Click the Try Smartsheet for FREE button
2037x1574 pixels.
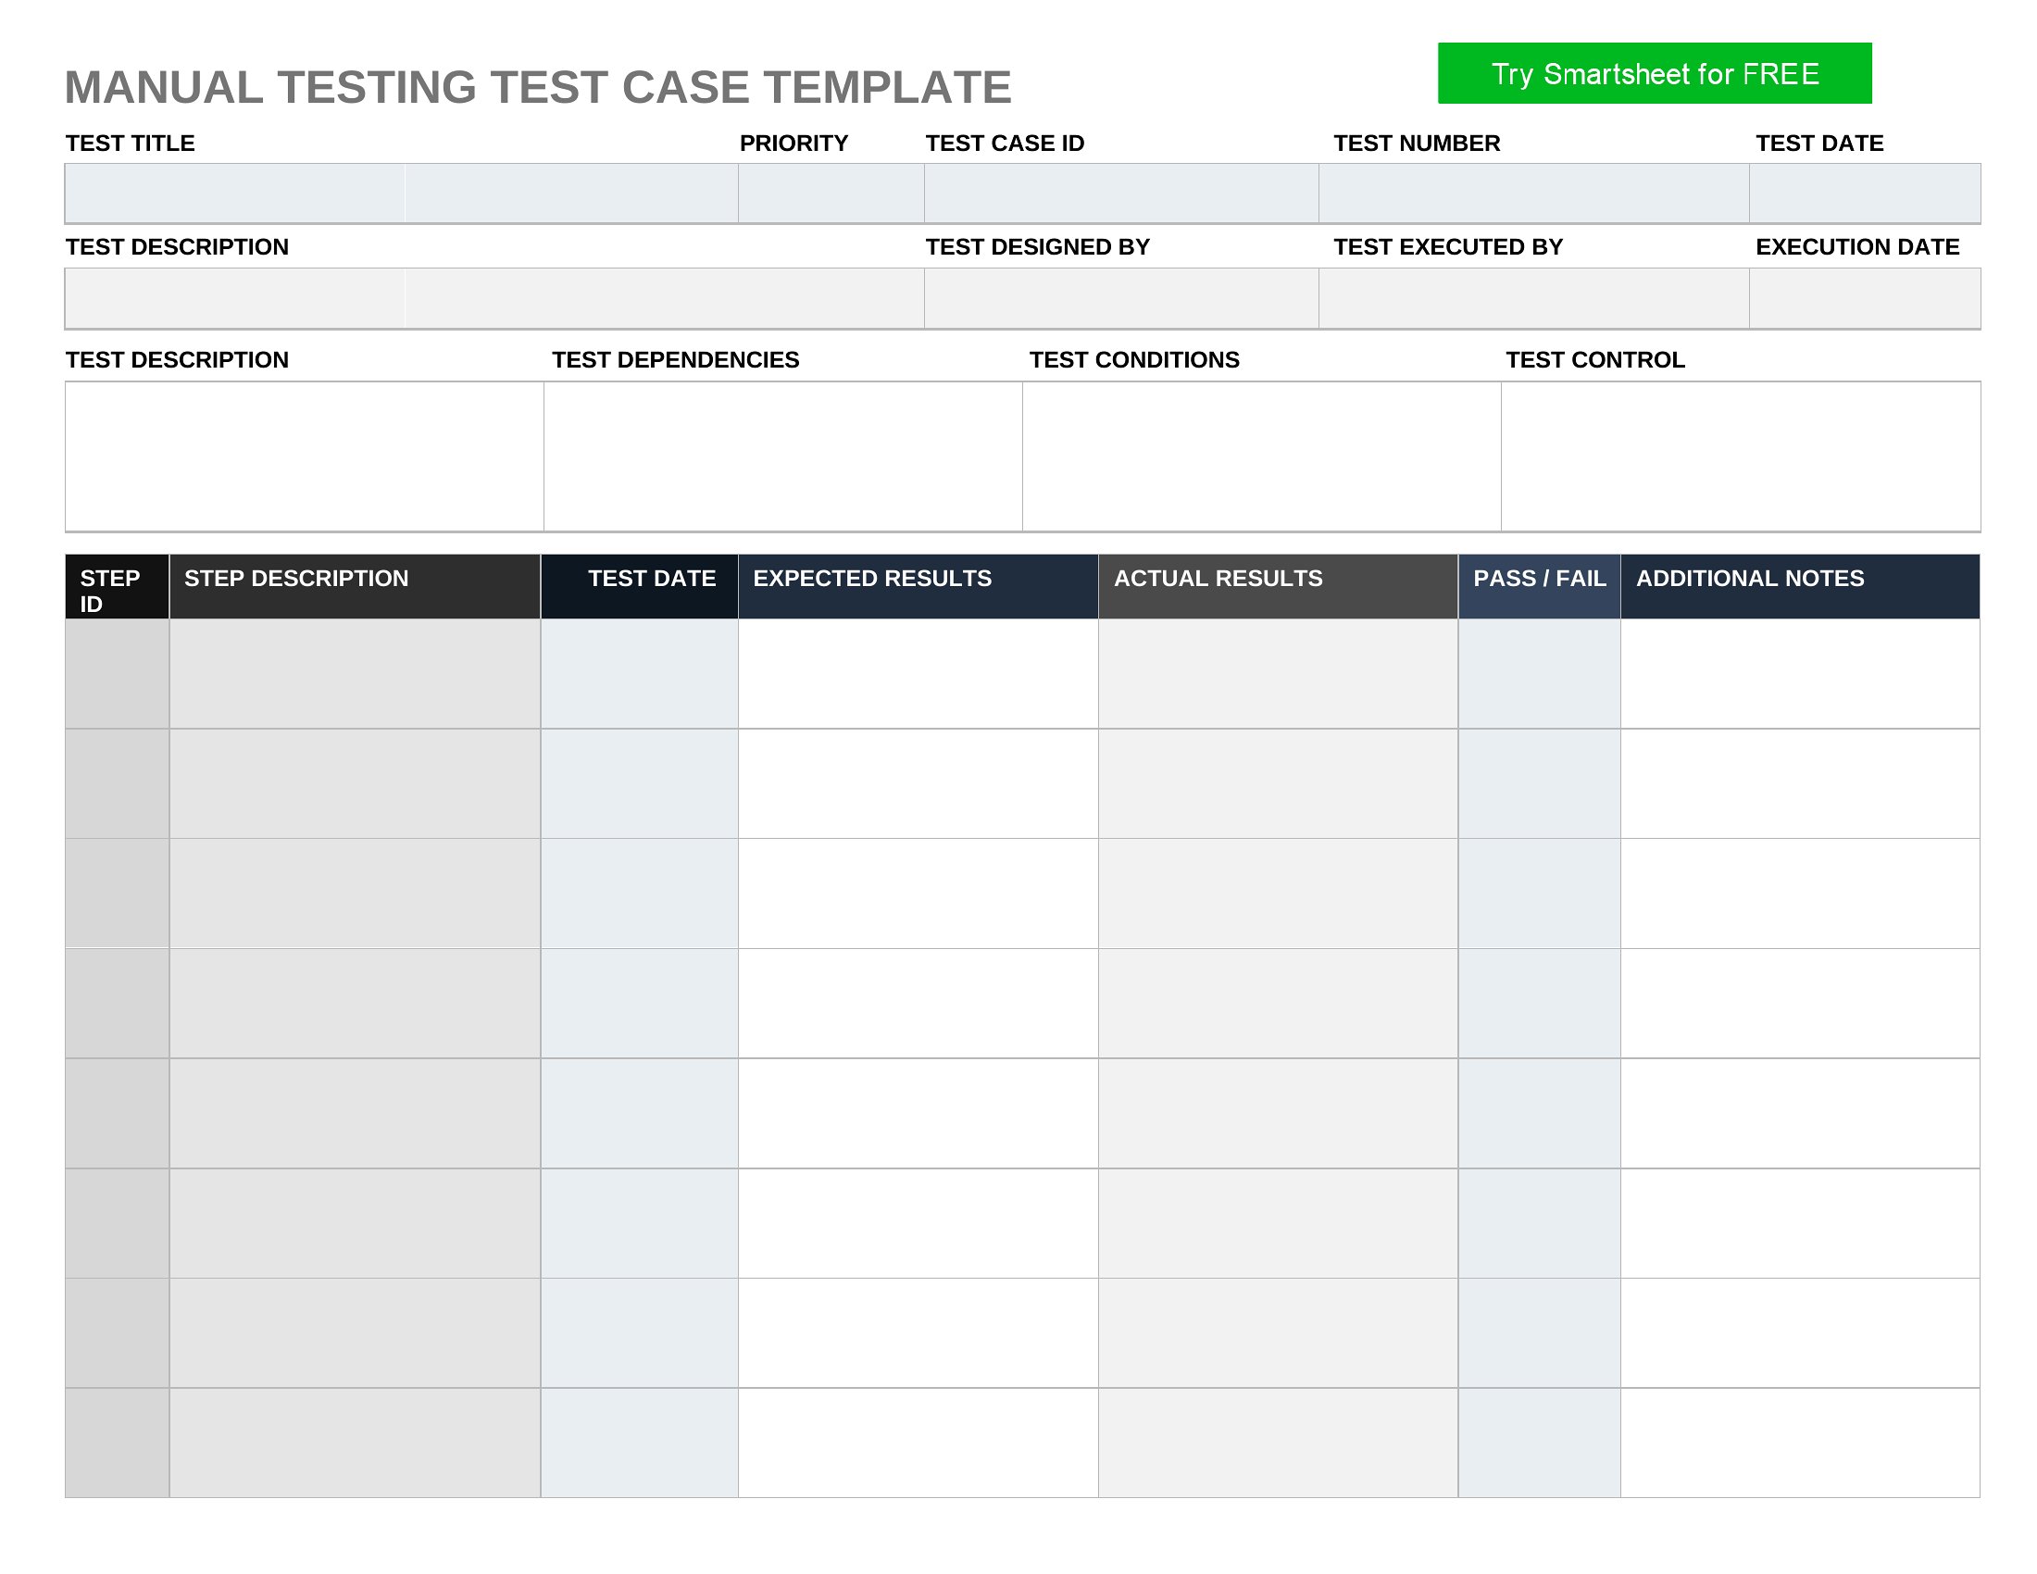point(1654,73)
